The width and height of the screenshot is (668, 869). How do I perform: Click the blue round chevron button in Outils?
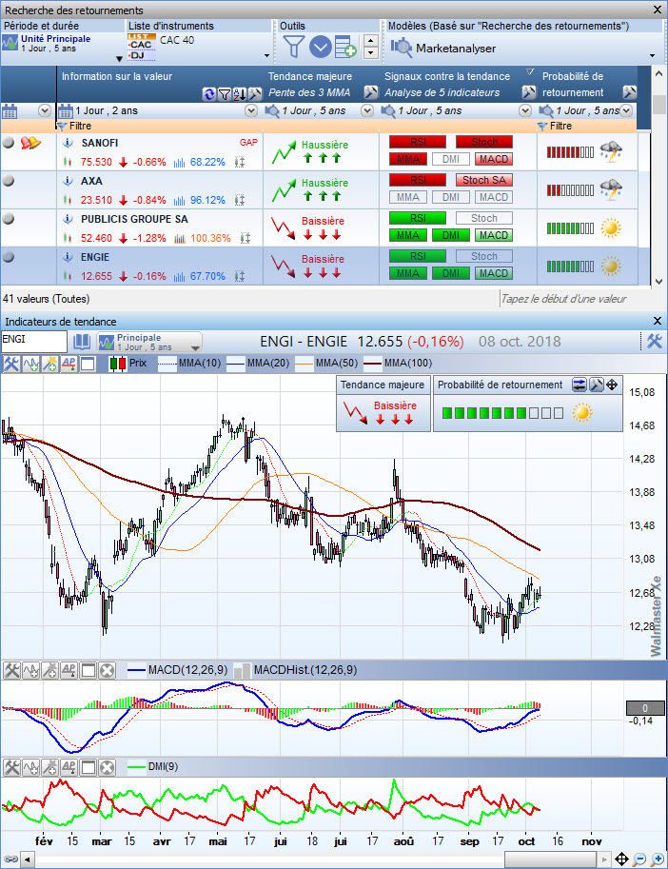[320, 47]
